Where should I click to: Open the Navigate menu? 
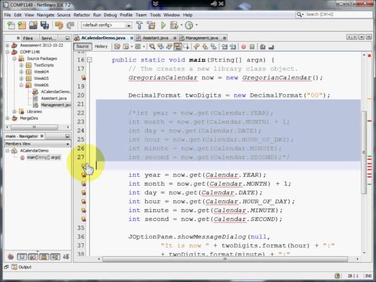click(46, 15)
